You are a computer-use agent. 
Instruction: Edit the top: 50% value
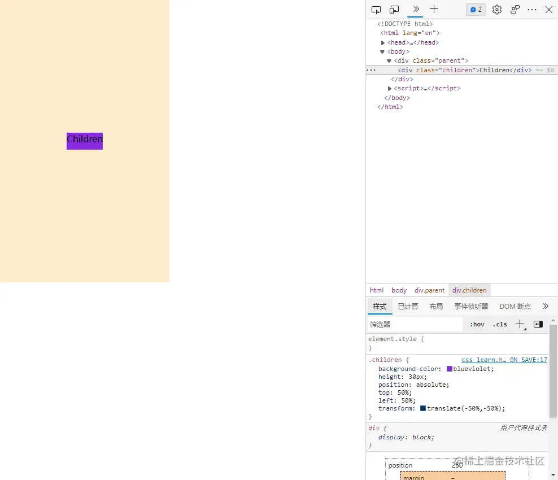click(404, 392)
